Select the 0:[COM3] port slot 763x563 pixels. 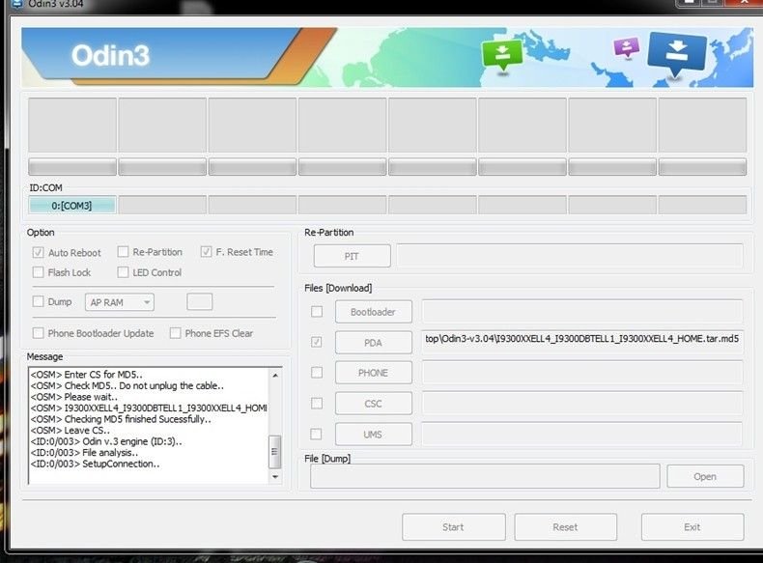pyautogui.click(x=72, y=205)
